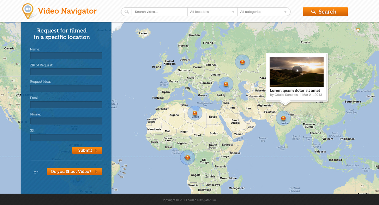Screen dimensions: 379x205
Task: Click the author name Odalis Sanches
Action: click(286, 95)
